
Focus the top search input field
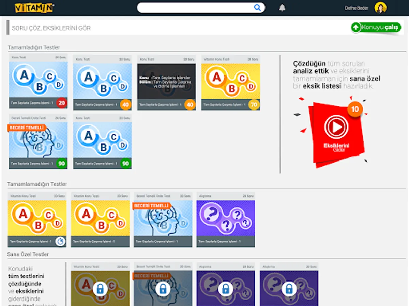point(201,8)
